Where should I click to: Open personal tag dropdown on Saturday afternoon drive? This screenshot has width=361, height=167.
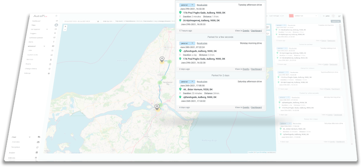[187, 81]
